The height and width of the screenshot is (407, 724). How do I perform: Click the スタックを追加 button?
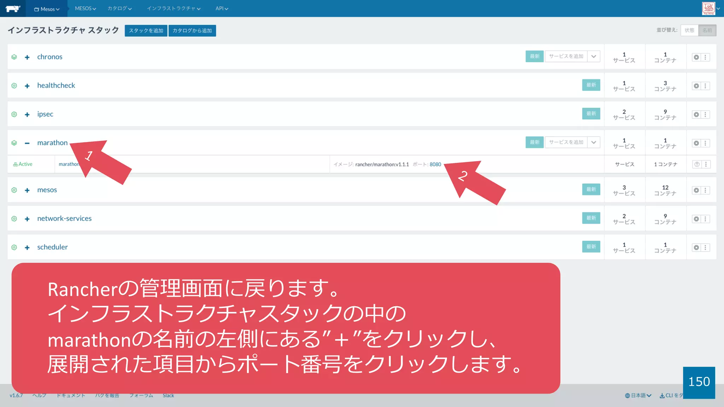tap(146, 30)
